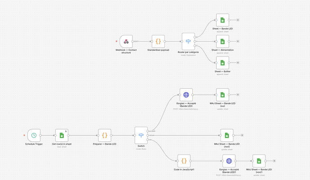The width and height of the screenshot is (310, 180).
Task: Add node after Sheet — Bande LED
Action: point(238,20)
